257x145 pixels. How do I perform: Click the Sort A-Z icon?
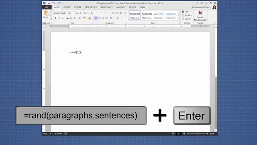tap(121, 13)
